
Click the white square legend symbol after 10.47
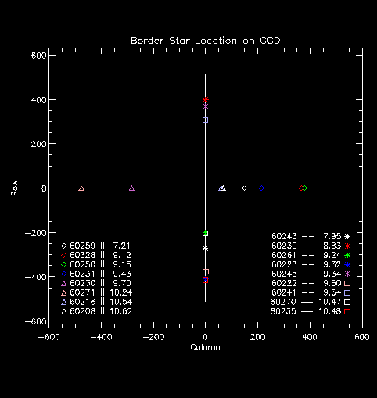pos(347,302)
